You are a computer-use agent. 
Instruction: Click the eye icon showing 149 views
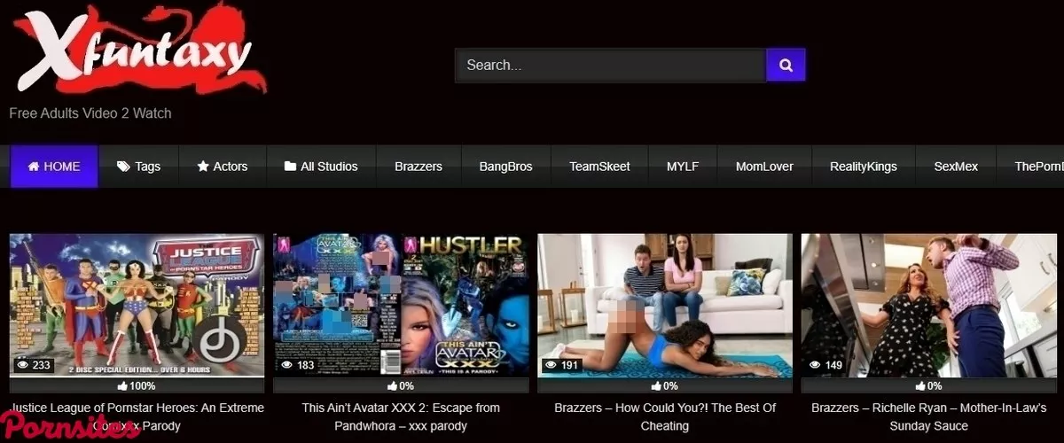(814, 365)
